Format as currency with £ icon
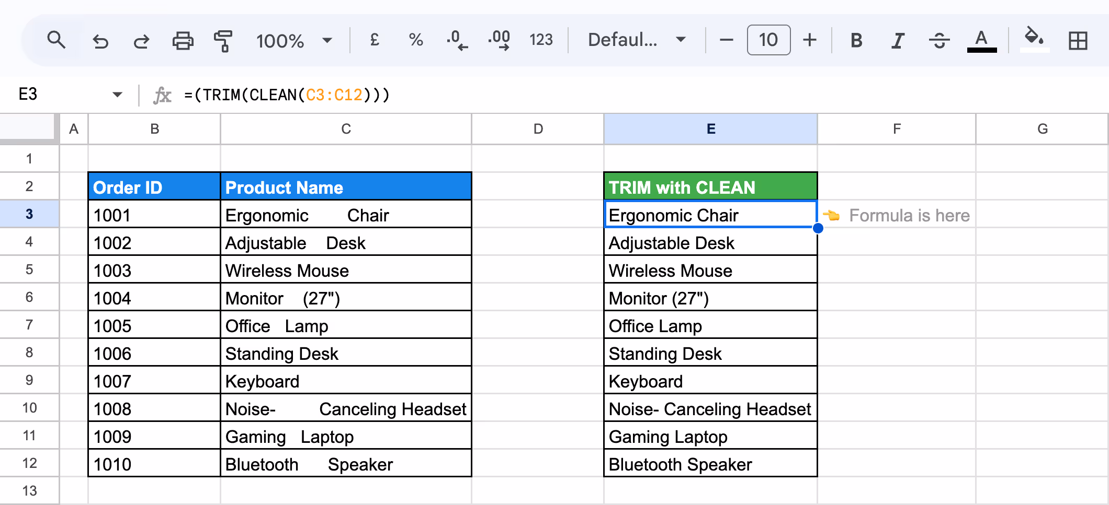Screen dimensions: 1109x505 (x=375, y=40)
